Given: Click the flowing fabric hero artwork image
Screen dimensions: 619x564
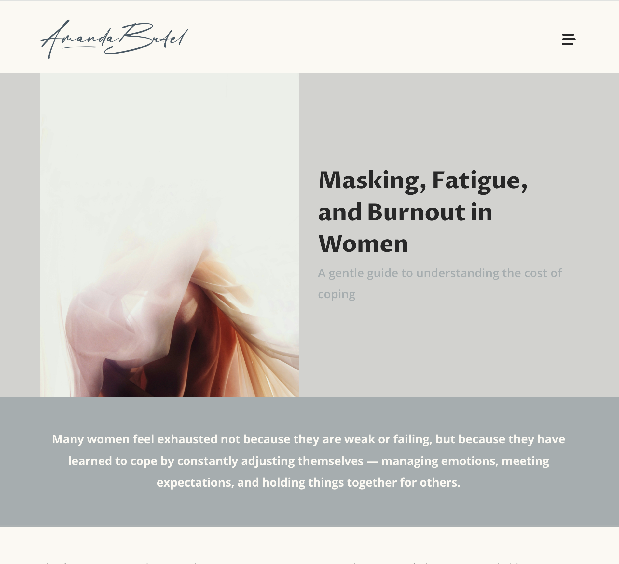Looking at the screenshot, I should 170,235.
